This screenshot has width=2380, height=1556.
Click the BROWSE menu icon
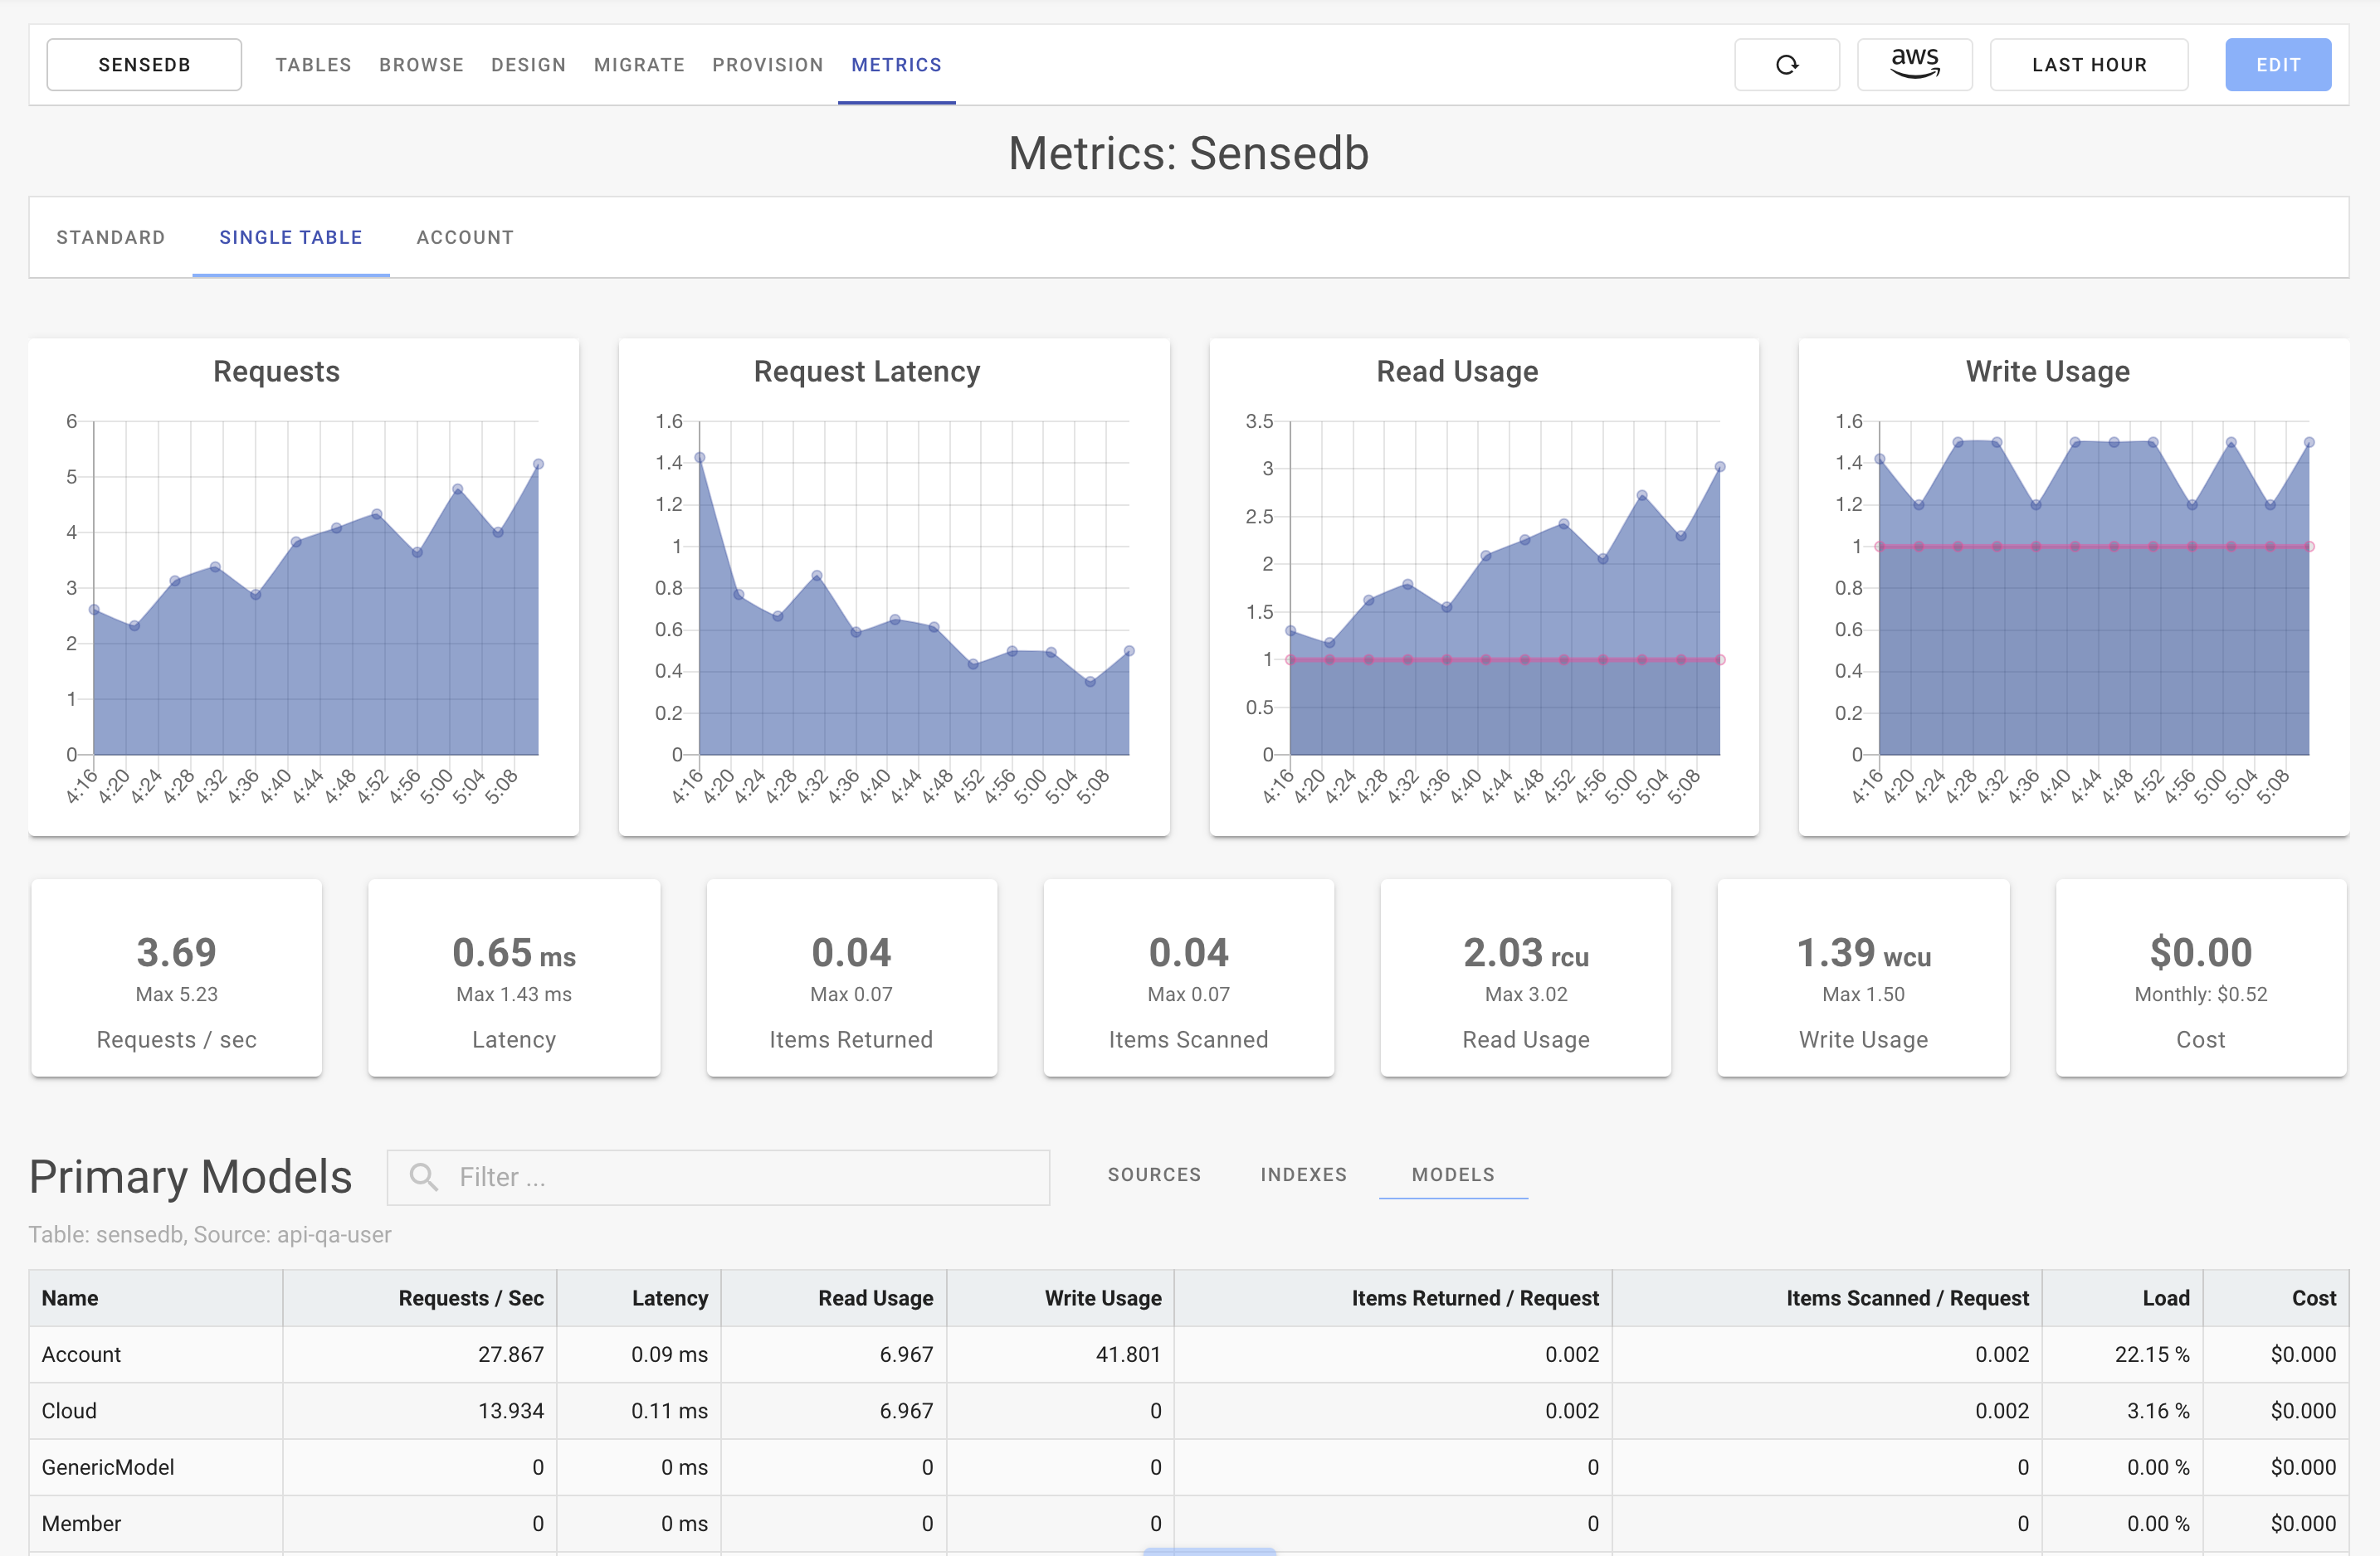click(421, 64)
